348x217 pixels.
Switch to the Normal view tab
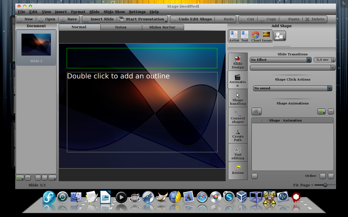coord(79,27)
